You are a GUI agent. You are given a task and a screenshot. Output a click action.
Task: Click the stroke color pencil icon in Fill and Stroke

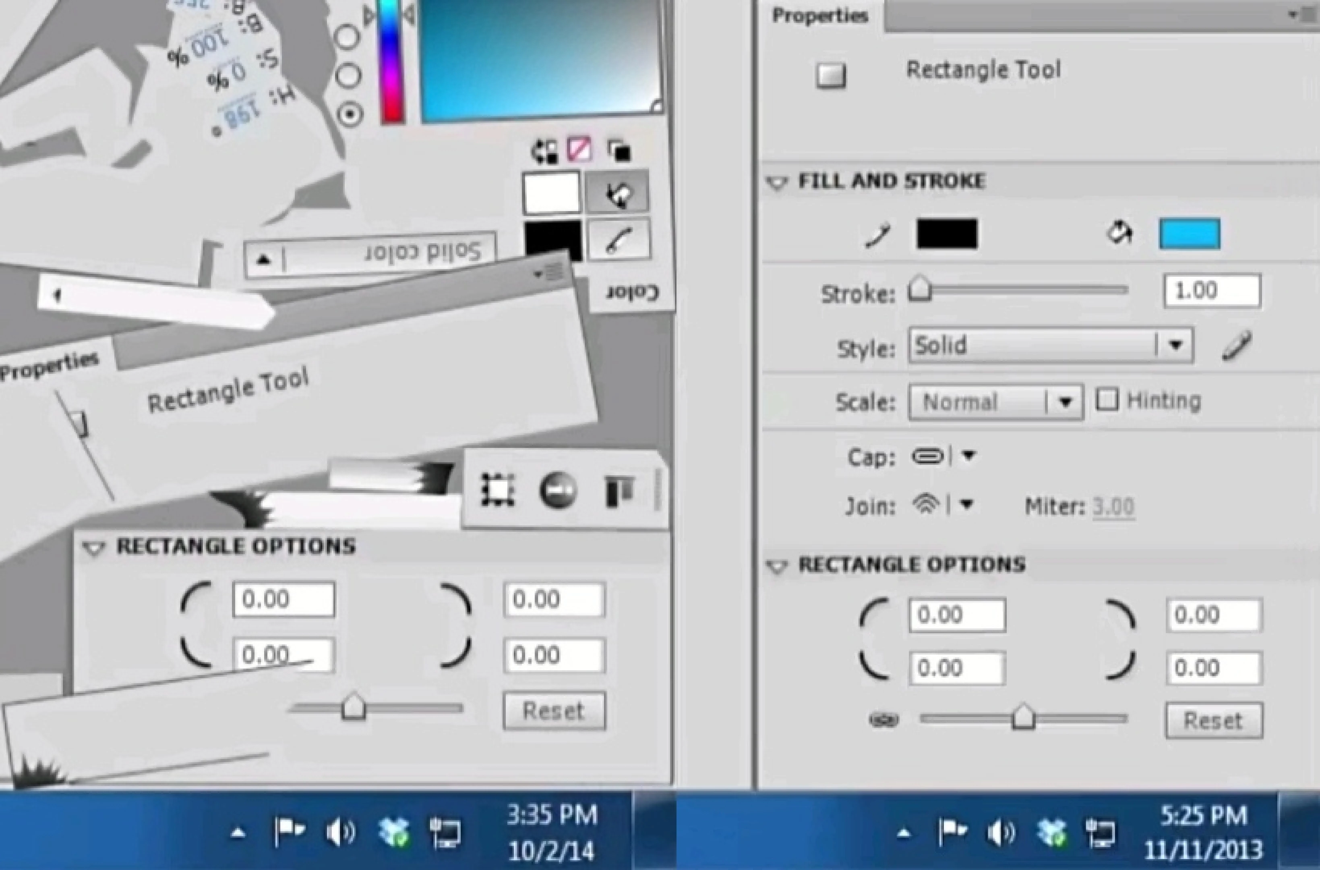879,234
